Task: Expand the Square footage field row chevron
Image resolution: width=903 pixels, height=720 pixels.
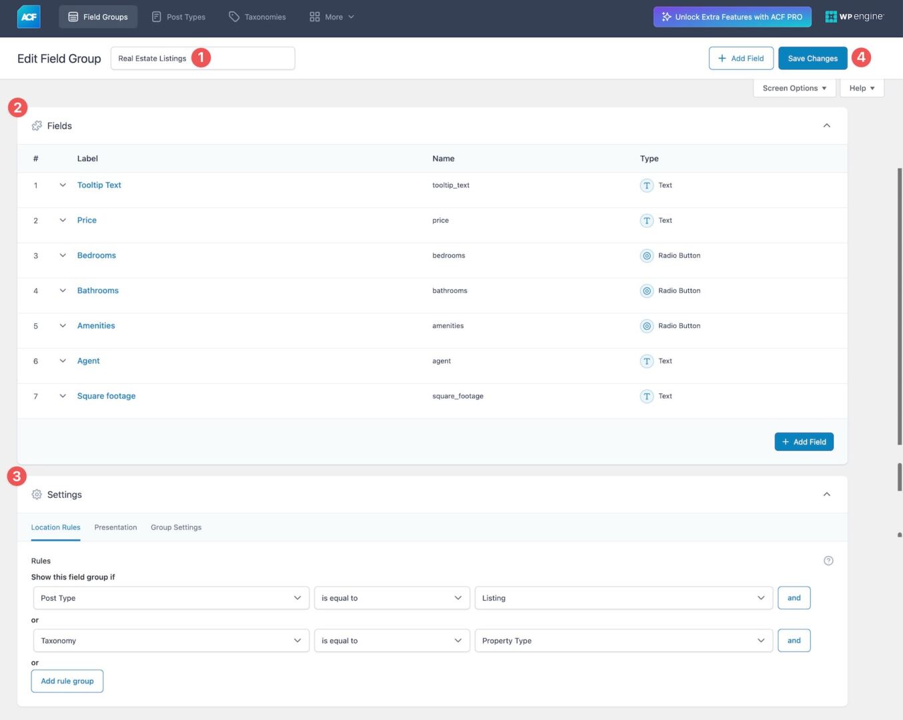Action: click(63, 396)
